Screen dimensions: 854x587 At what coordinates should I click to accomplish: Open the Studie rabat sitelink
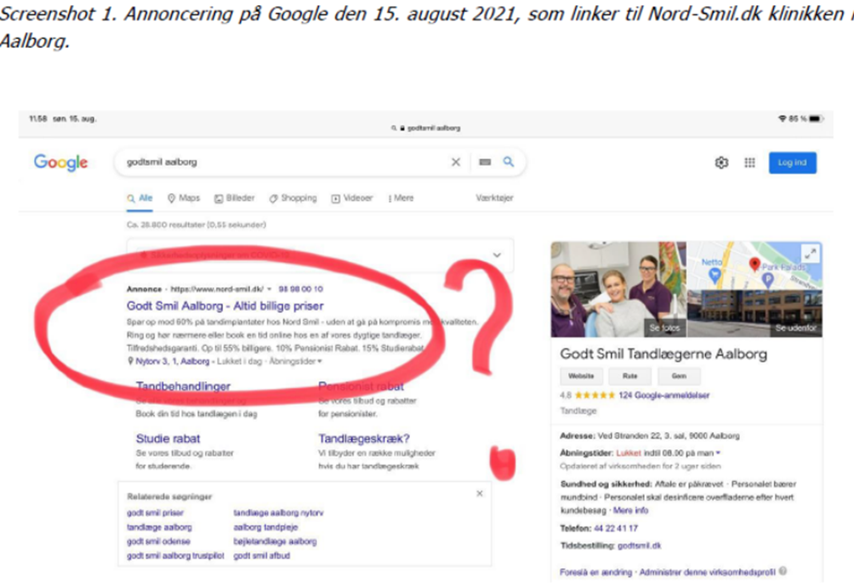click(168, 439)
